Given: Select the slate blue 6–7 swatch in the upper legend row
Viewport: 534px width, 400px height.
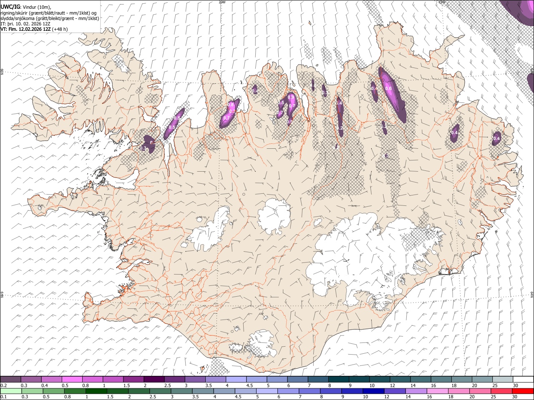Looking at the screenshot, I should pyautogui.click(x=297, y=380).
